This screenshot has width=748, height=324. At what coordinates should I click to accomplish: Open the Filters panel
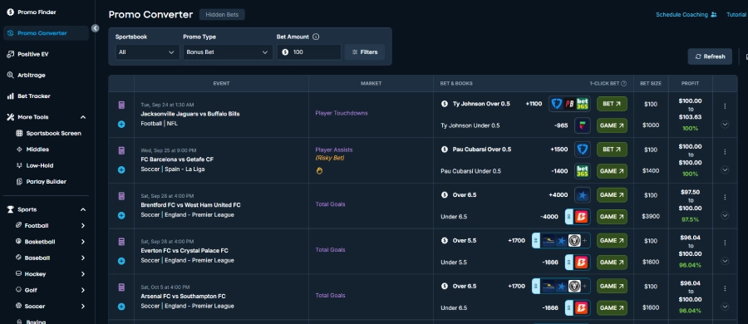[365, 52]
